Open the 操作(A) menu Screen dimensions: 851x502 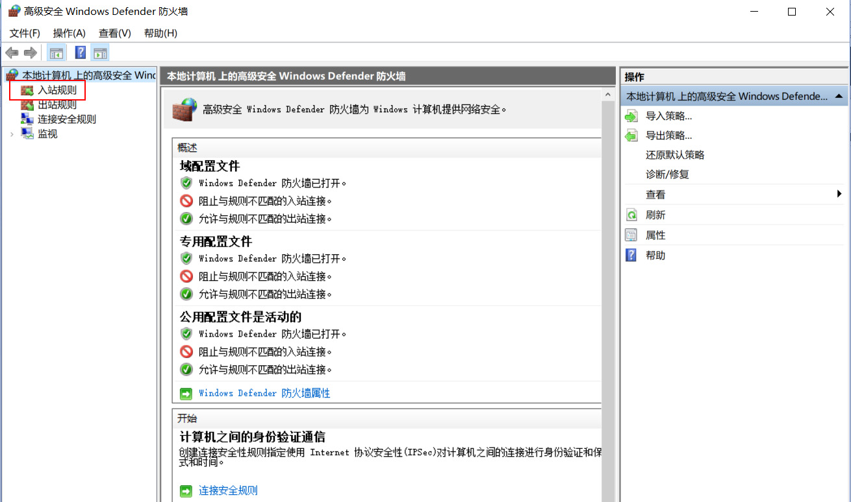pyautogui.click(x=70, y=33)
